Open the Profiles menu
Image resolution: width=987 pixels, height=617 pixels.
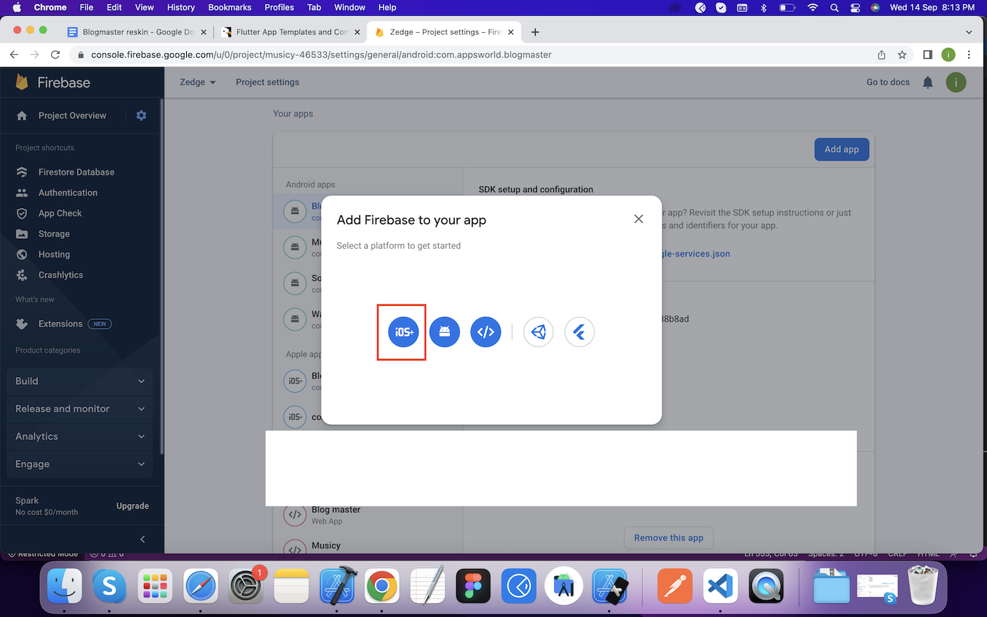(279, 7)
